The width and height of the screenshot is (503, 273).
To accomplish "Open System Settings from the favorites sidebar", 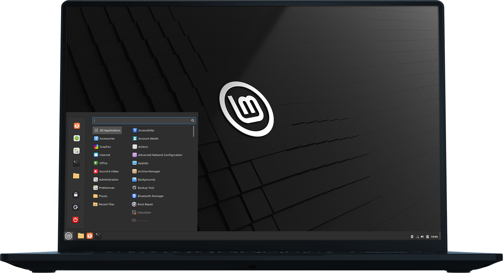I will (76, 151).
